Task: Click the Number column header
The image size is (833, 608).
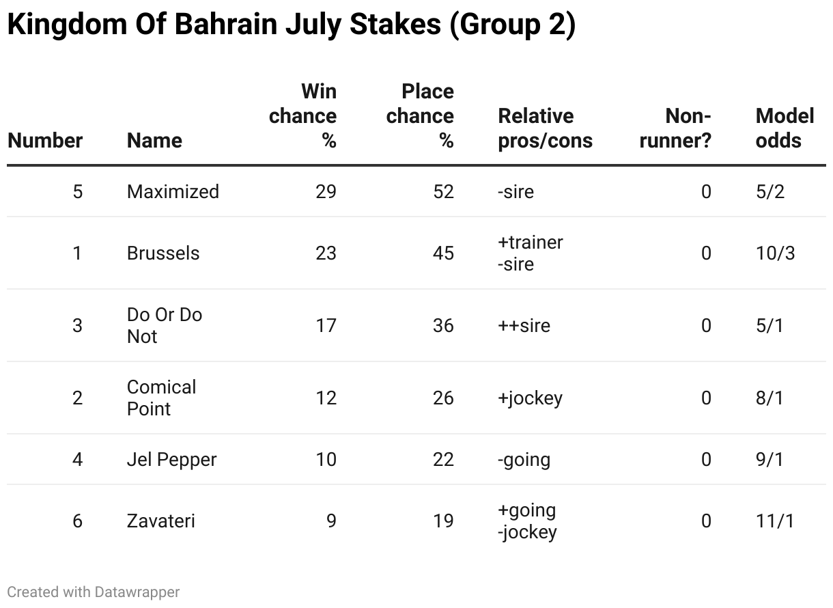Action: tap(45, 140)
